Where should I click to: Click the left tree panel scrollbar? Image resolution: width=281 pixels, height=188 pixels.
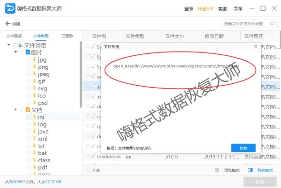point(81,75)
